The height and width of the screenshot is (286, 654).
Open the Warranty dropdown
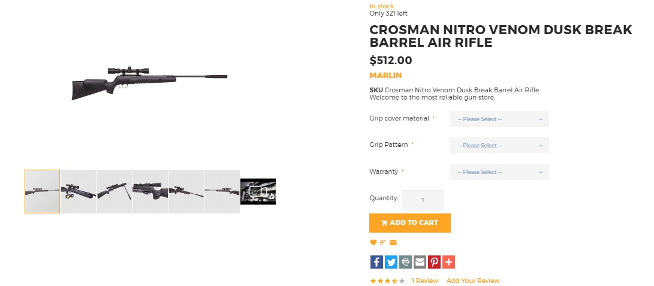coord(499,171)
